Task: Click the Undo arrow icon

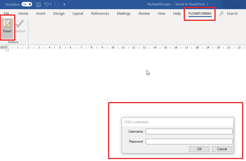Action: click(47, 4)
